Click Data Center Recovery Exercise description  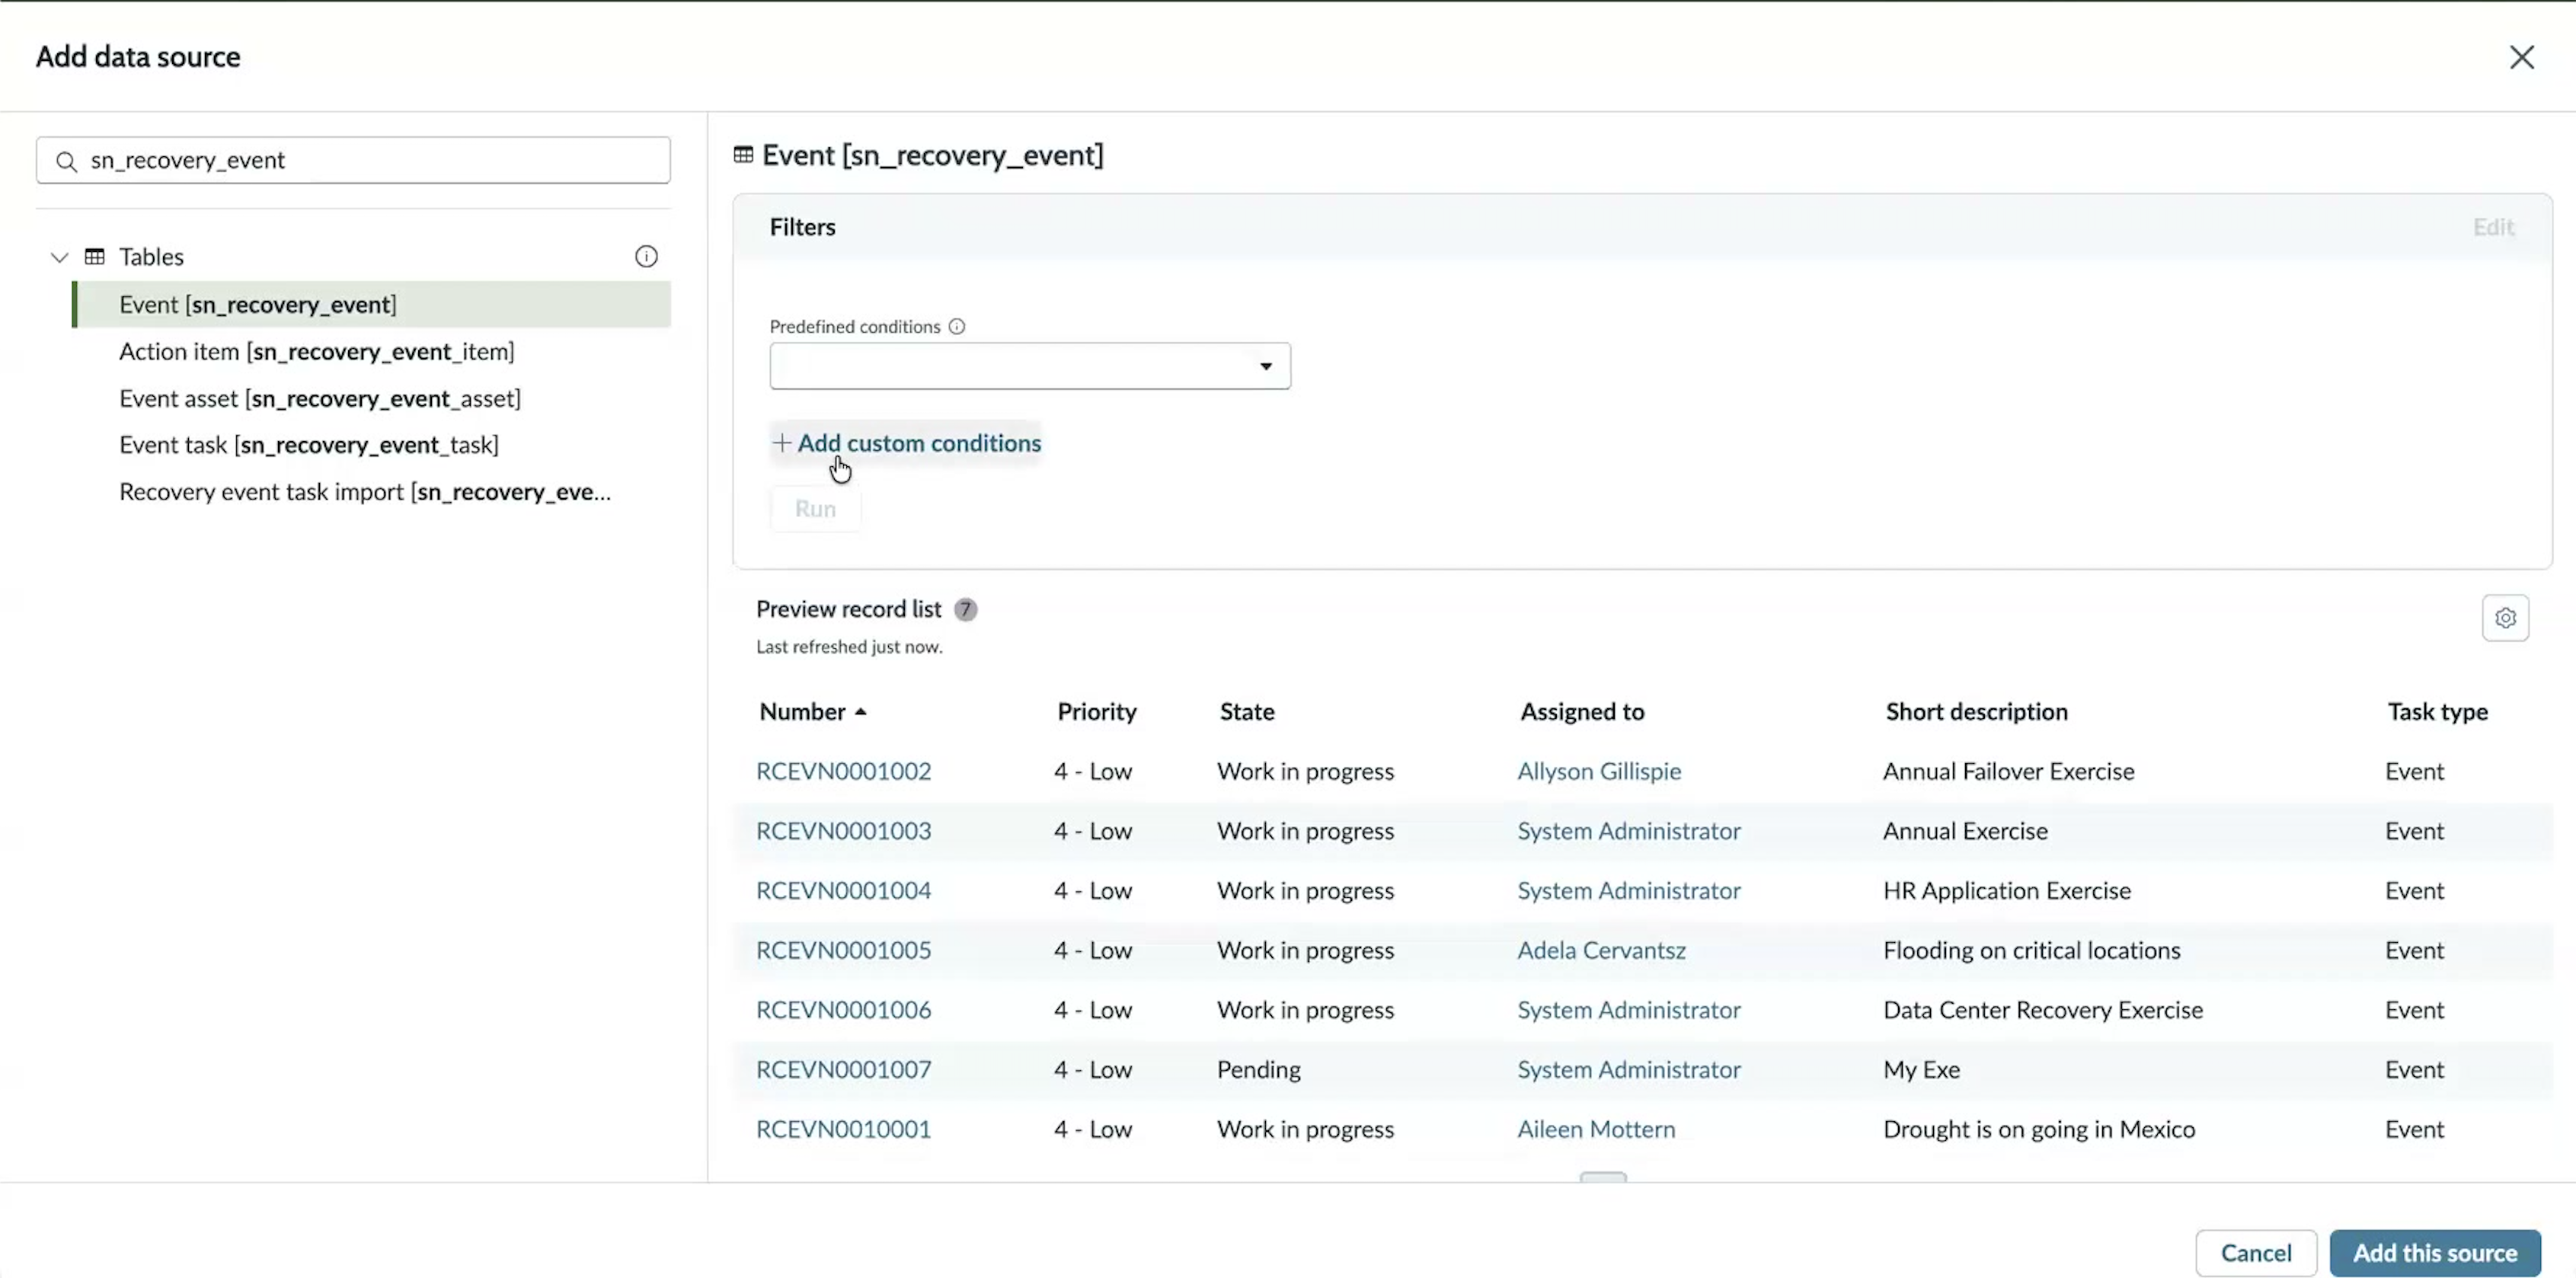[x=2042, y=1010]
